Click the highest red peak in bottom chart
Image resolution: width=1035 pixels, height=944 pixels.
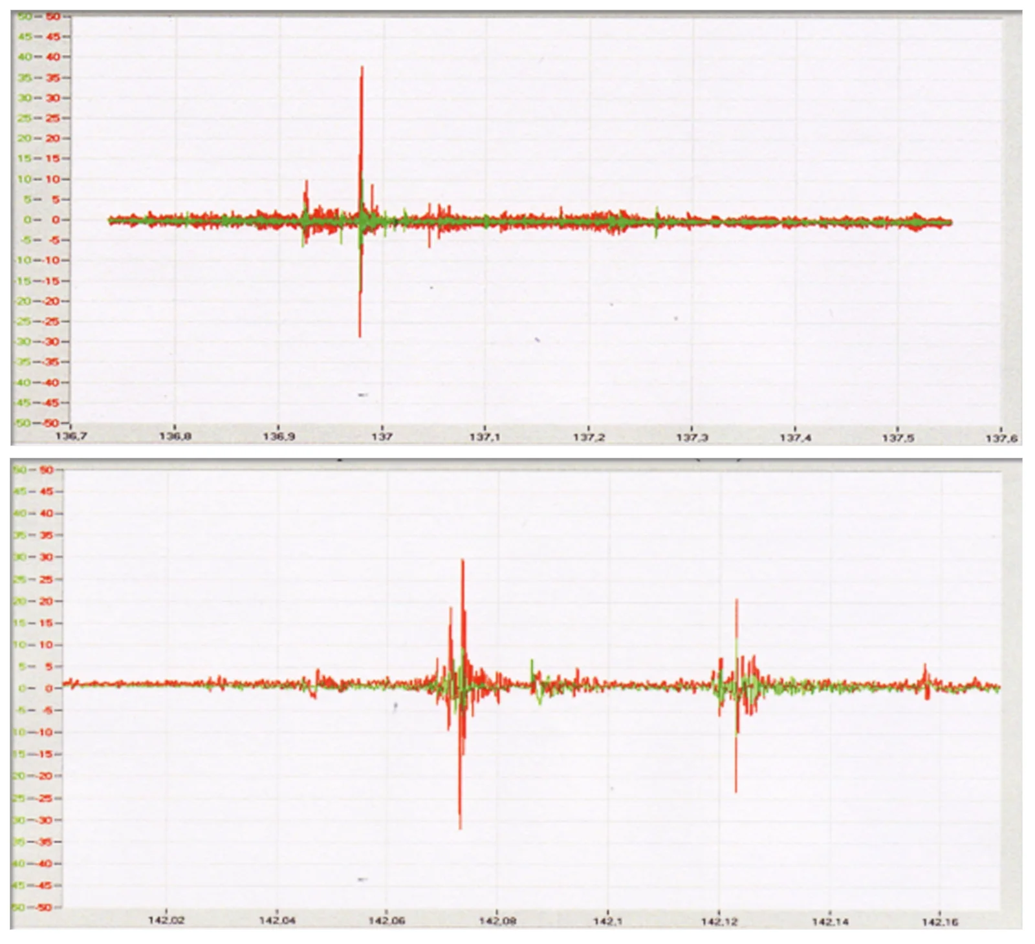point(463,561)
